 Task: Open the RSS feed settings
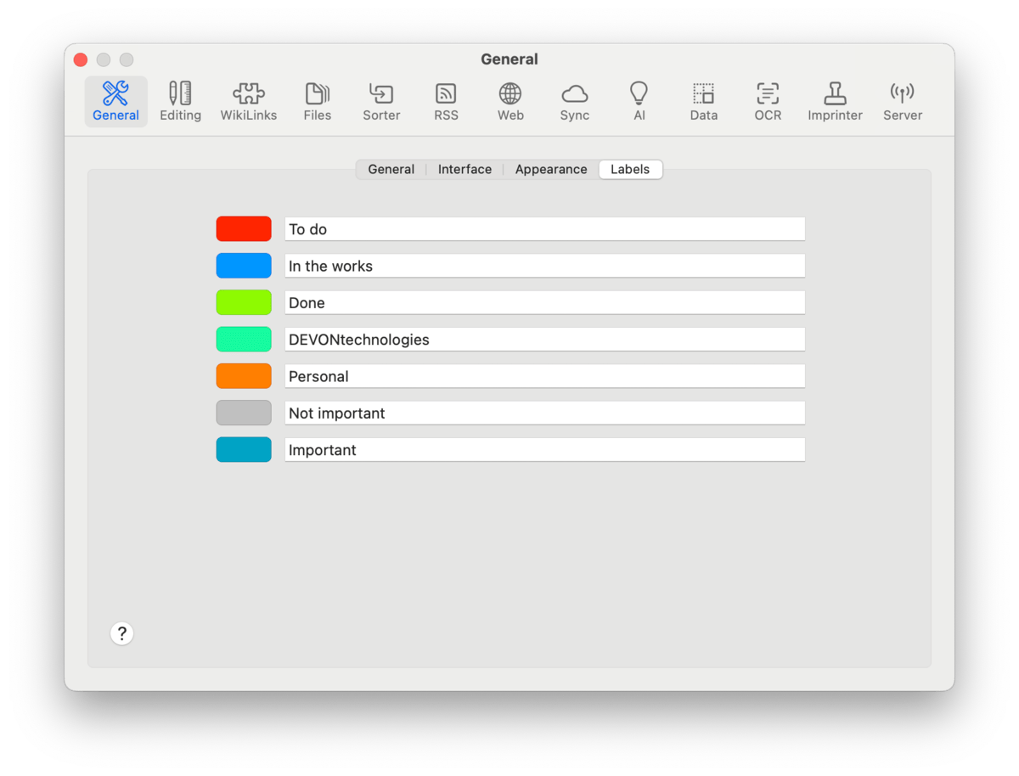pyautogui.click(x=446, y=102)
